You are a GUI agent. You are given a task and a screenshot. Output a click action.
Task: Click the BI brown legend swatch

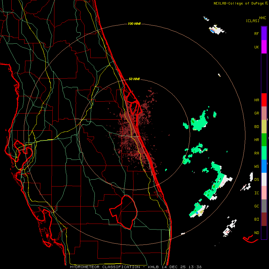coord(264,219)
